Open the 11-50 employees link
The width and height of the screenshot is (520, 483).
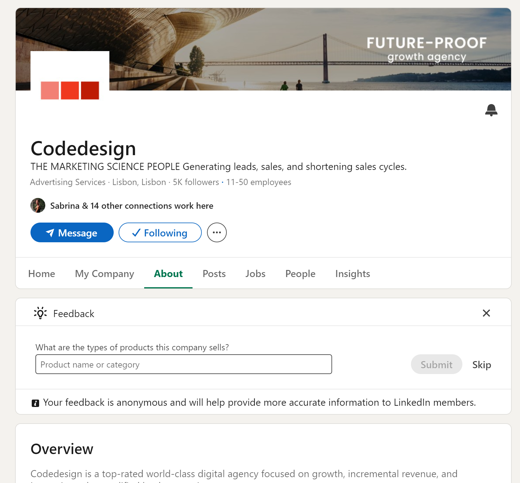[x=258, y=182]
